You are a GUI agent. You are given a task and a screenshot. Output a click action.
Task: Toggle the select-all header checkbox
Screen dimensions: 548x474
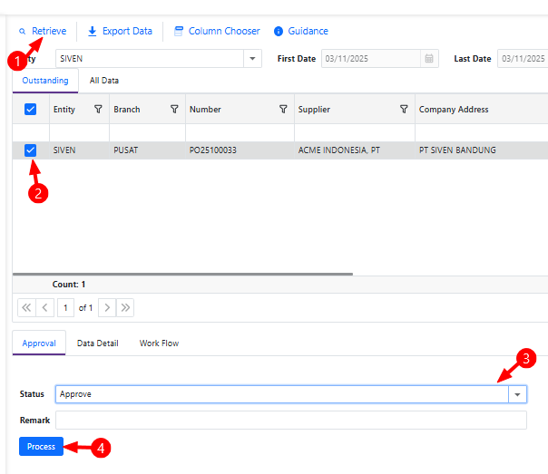pos(31,110)
